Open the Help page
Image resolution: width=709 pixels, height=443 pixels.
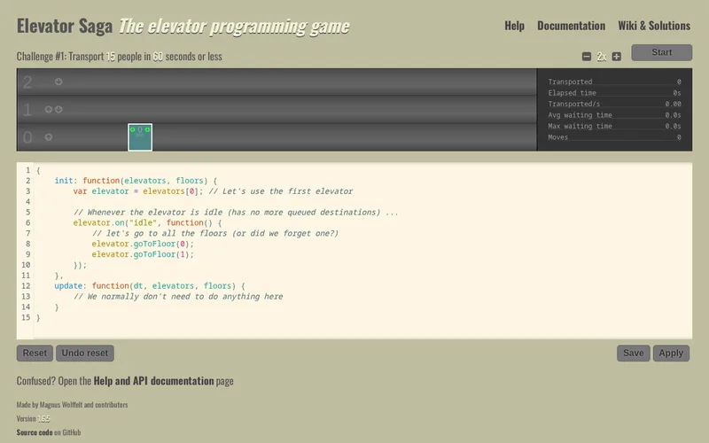pos(514,26)
